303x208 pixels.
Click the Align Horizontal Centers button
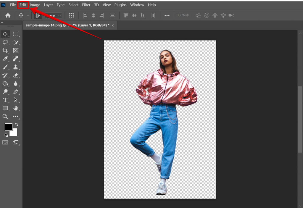click(x=93, y=15)
